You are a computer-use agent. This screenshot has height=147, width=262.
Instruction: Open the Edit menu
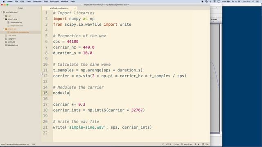[22, 2]
